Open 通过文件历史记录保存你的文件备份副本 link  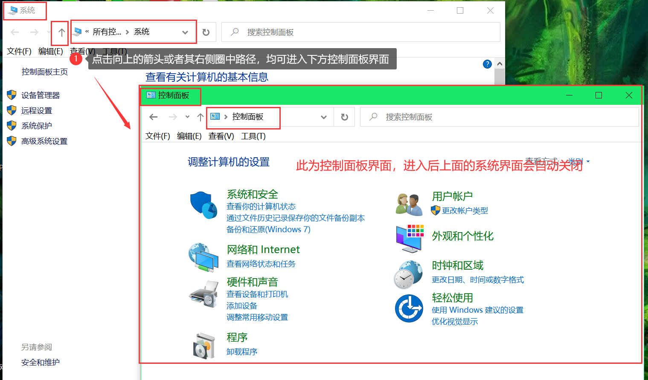[x=296, y=218]
